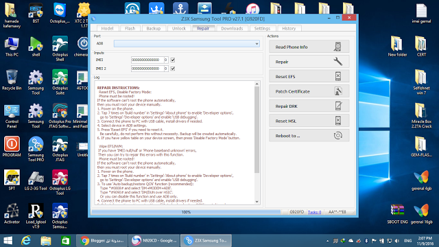Image resolution: width=439 pixels, height=247 pixels.
Task: Open the imei genral file icon
Action: click(421, 13)
